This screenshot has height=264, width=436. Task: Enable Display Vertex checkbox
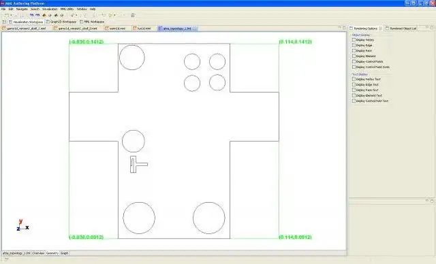click(354, 39)
